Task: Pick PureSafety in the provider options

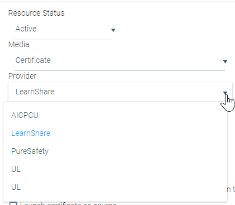Action: pyautogui.click(x=30, y=151)
